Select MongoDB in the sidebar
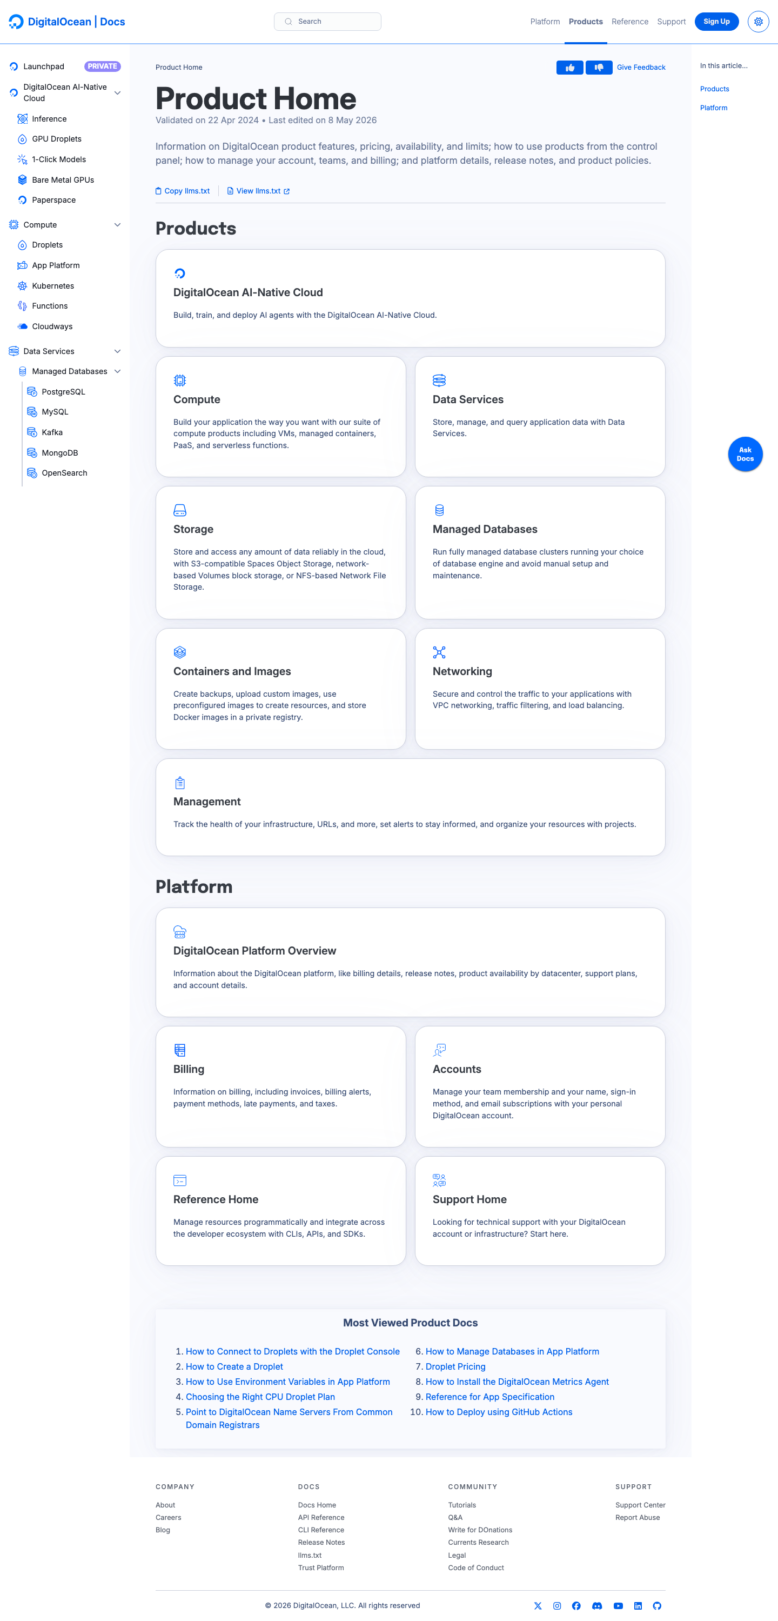Screen dimensions: 778x1621 [x=60, y=452]
